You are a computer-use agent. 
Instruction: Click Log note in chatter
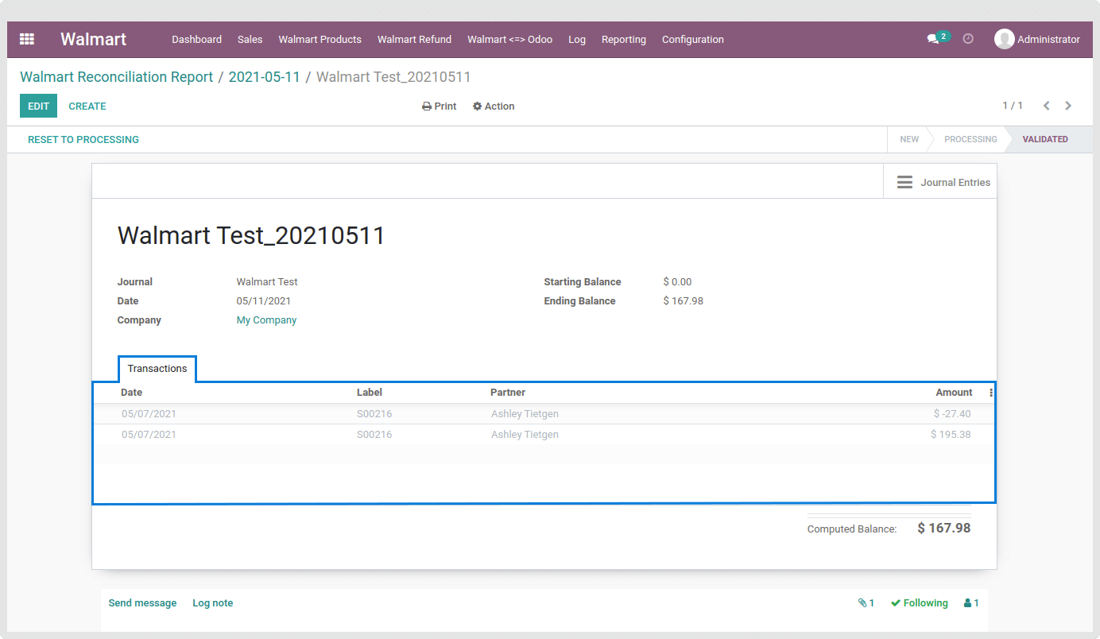coord(213,603)
